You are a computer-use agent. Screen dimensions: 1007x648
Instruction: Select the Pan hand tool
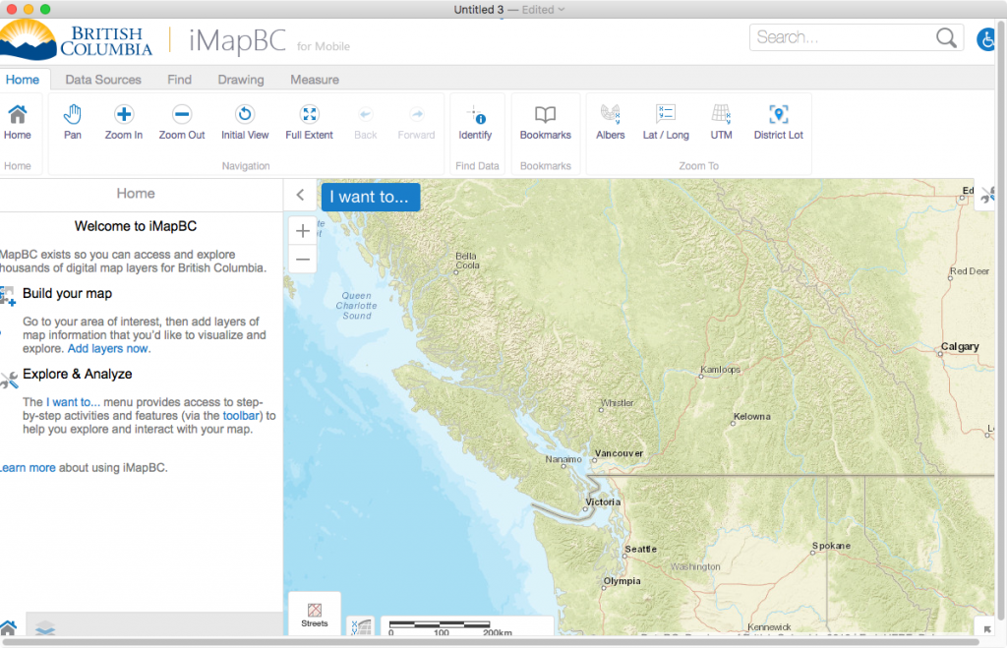pyautogui.click(x=73, y=122)
